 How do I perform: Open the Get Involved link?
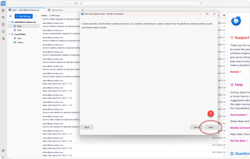[x=239, y=115]
